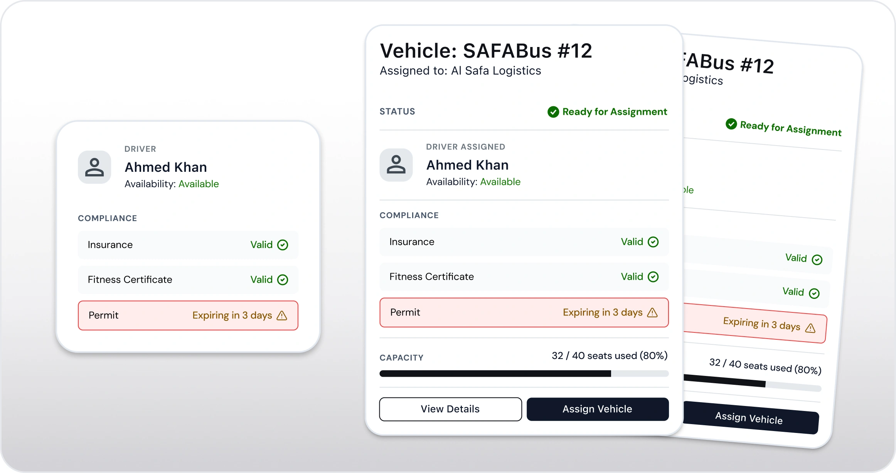Select Fitness Certificate row in left card
The height and width of the screenshot is (473, 896).
(x=188, y=280)
